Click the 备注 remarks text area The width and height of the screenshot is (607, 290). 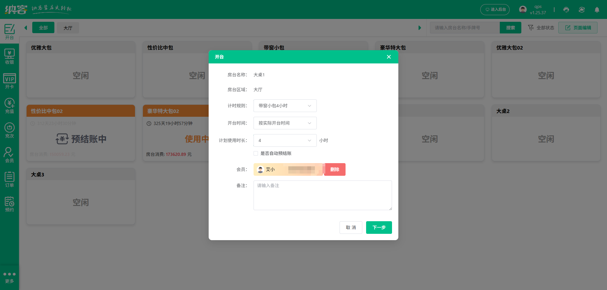click(322, 195)
